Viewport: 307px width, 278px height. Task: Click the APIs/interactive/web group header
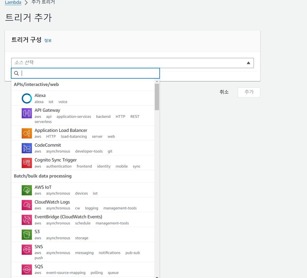pos(36,84)
